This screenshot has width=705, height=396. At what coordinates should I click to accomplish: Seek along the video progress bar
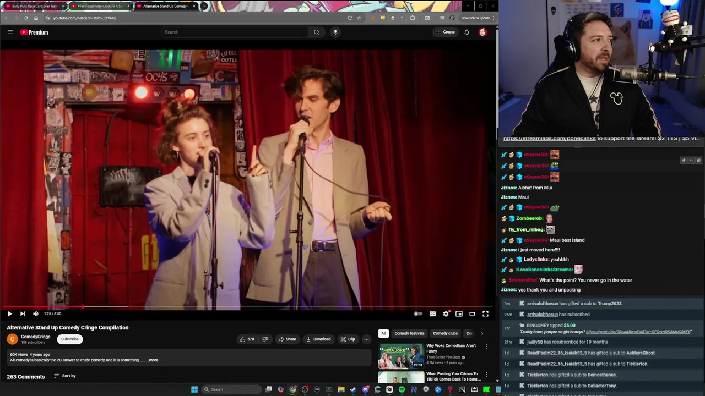[x=248, y=307]
